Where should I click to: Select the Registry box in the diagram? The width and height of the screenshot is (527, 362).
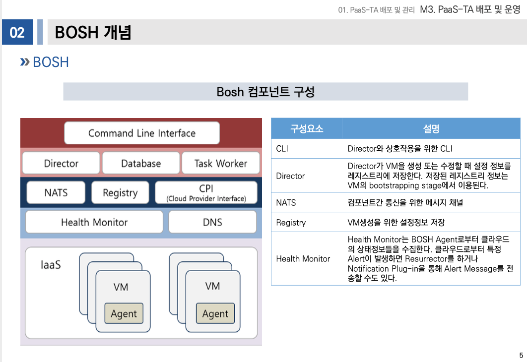click(x=120, y=192)
